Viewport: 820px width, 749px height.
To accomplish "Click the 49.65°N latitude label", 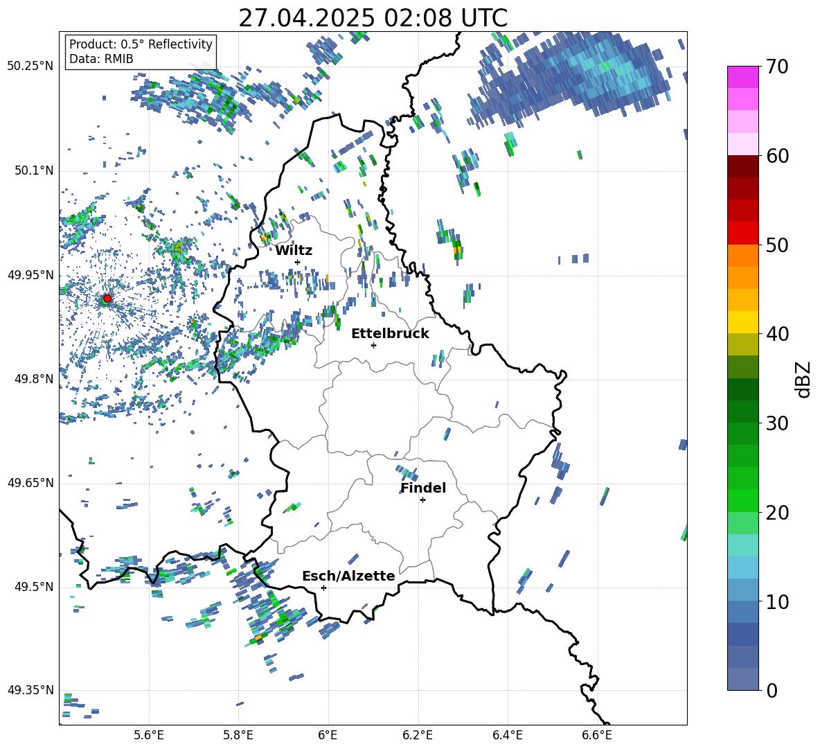I will (30, 482).
